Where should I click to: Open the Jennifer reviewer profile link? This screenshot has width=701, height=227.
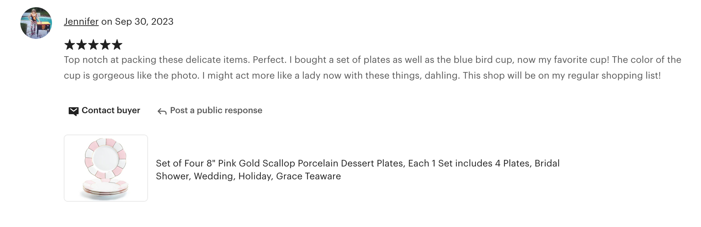(x=81, y=22)
